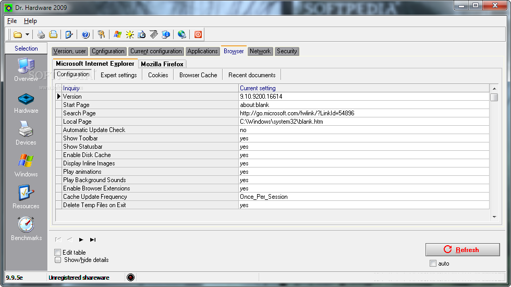Screen dimensions: 511x287
Task: Toggle the Show/hide details checkbox
Action: click(58, 260)
